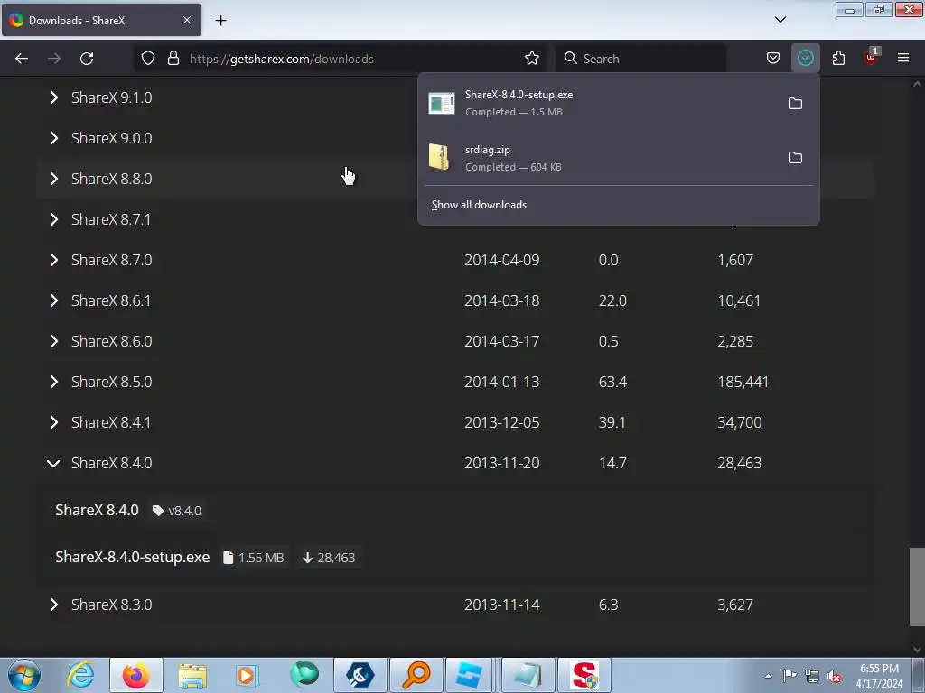The height and width of the screenshot is (693, 925).
Task: Click scrollbar up arrow
Action: (x=917, y=84)
